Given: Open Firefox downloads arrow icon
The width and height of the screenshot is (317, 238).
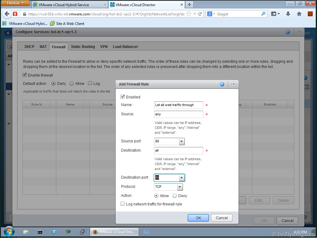Looking at the screenshot, I should point(288,14).
